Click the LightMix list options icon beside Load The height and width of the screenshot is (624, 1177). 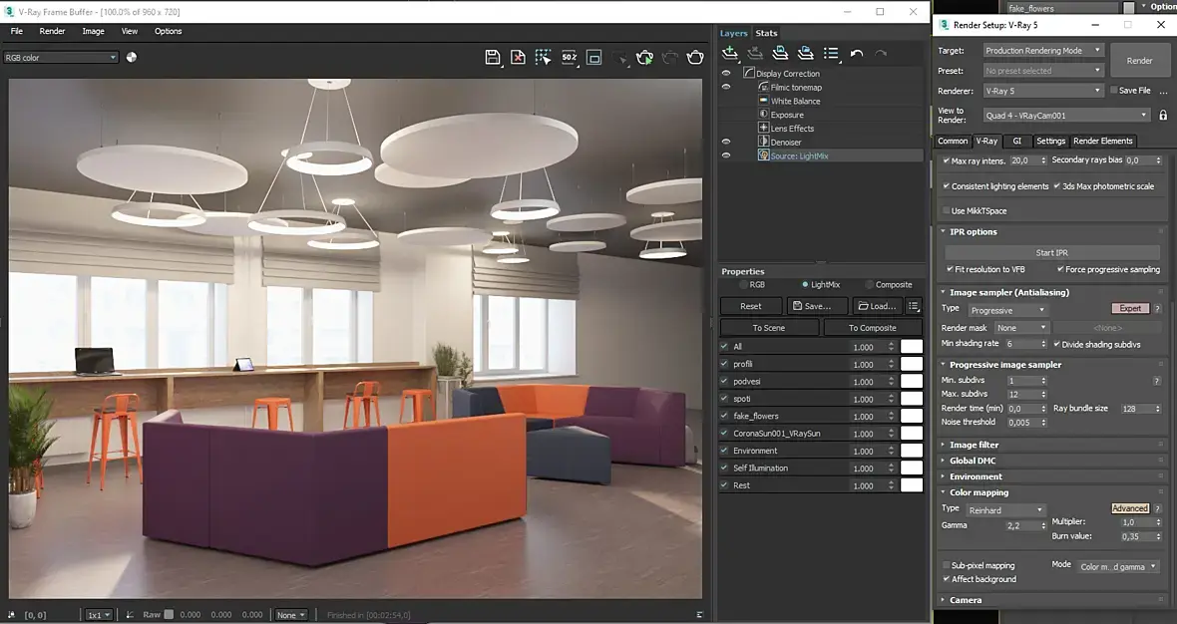point(914,306)
